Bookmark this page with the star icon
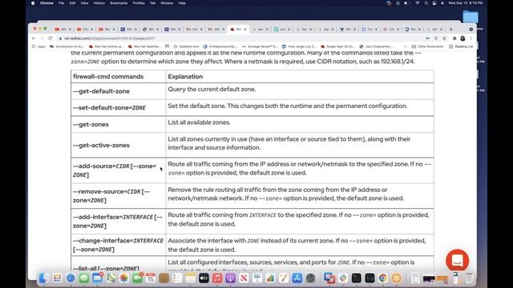The image size is (513, 288). [444, 38]
